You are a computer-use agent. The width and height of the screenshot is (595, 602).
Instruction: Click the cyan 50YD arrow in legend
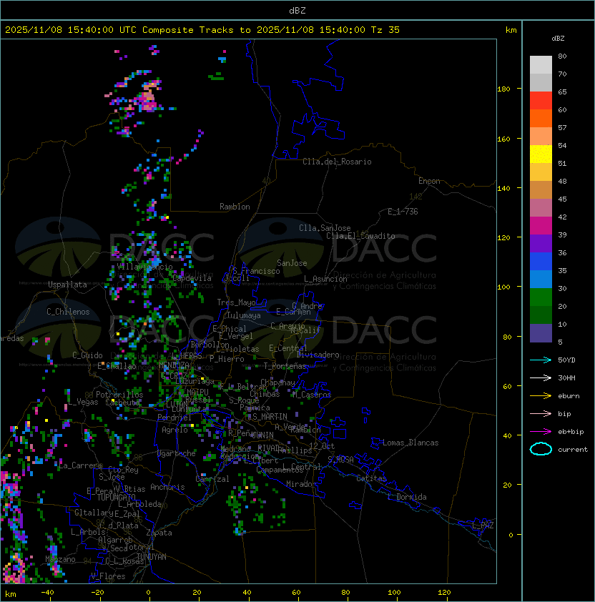pyautogui.click(x=541, y=360)
